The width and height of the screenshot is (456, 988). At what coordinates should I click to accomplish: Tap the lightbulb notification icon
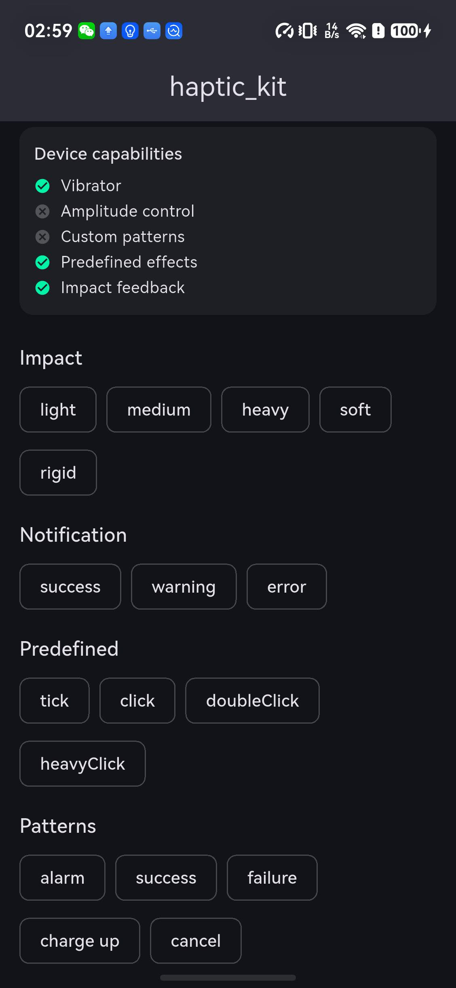[x=130, y=31]
